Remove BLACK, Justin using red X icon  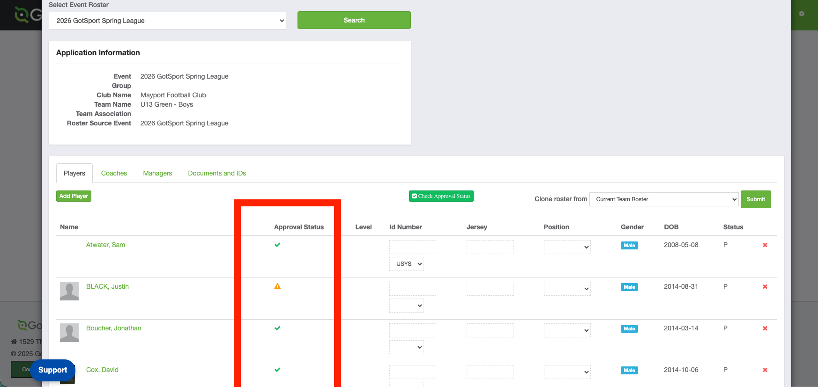click(765, 287)
